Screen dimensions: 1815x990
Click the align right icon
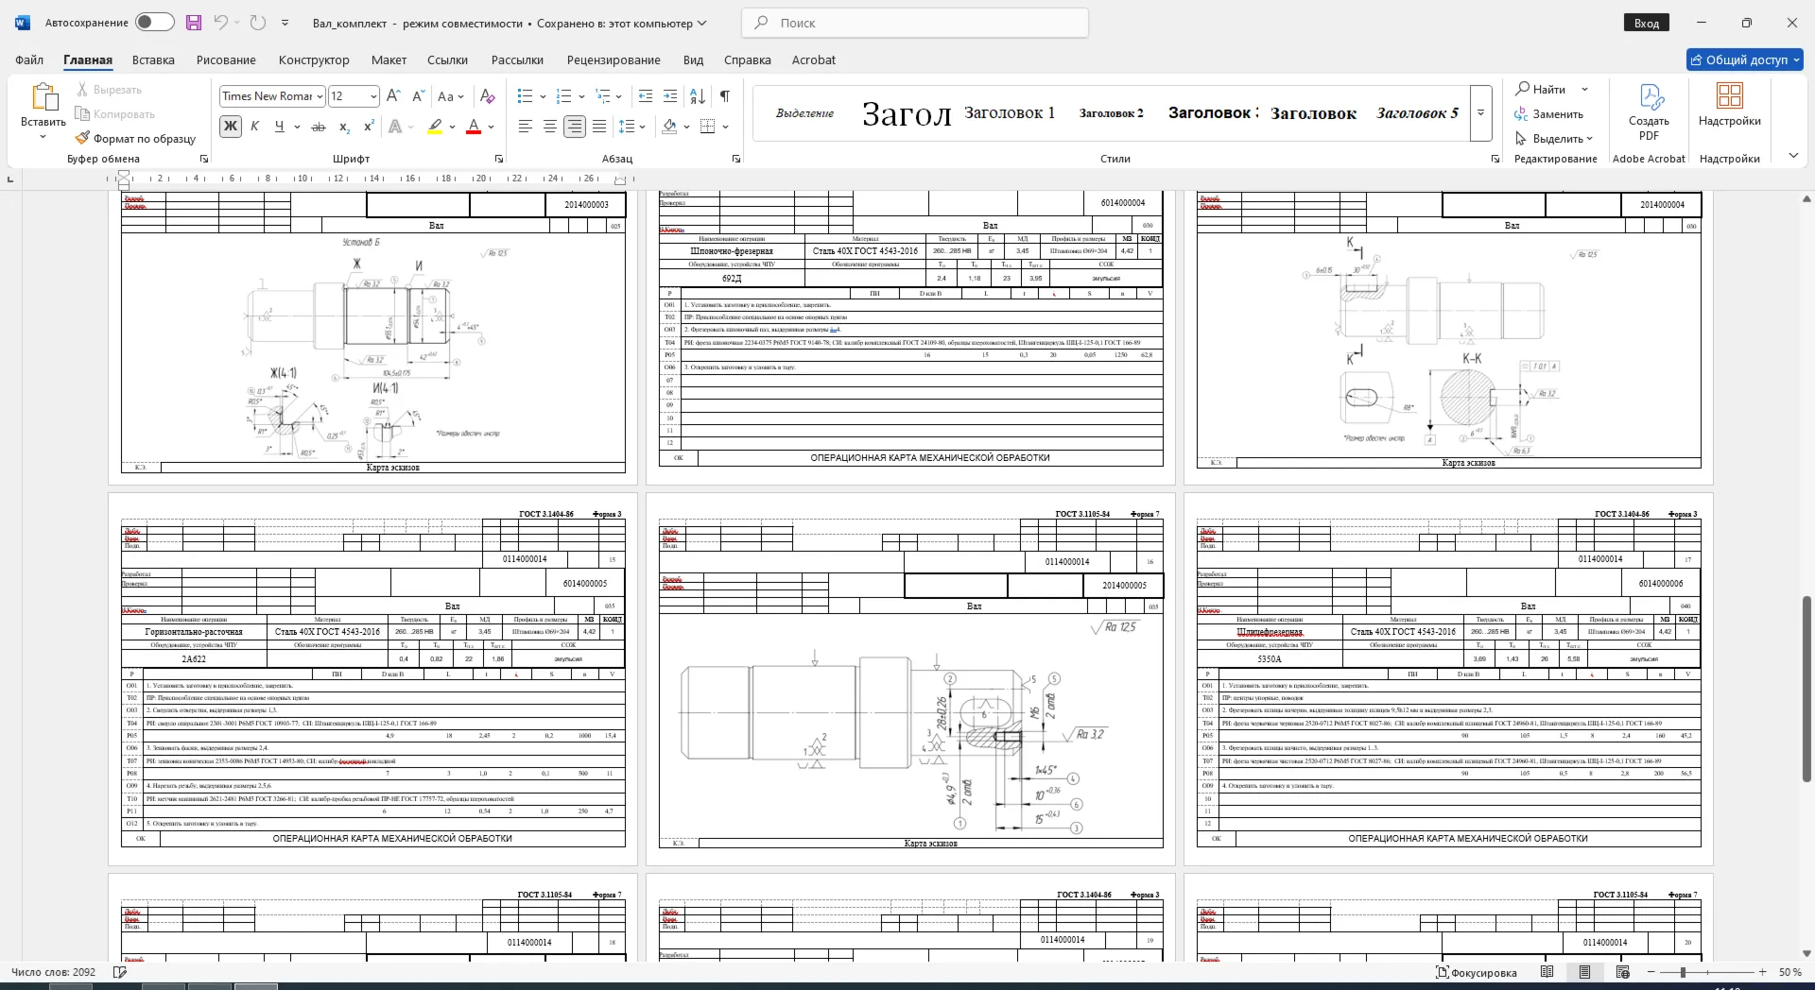click(575, 127)
